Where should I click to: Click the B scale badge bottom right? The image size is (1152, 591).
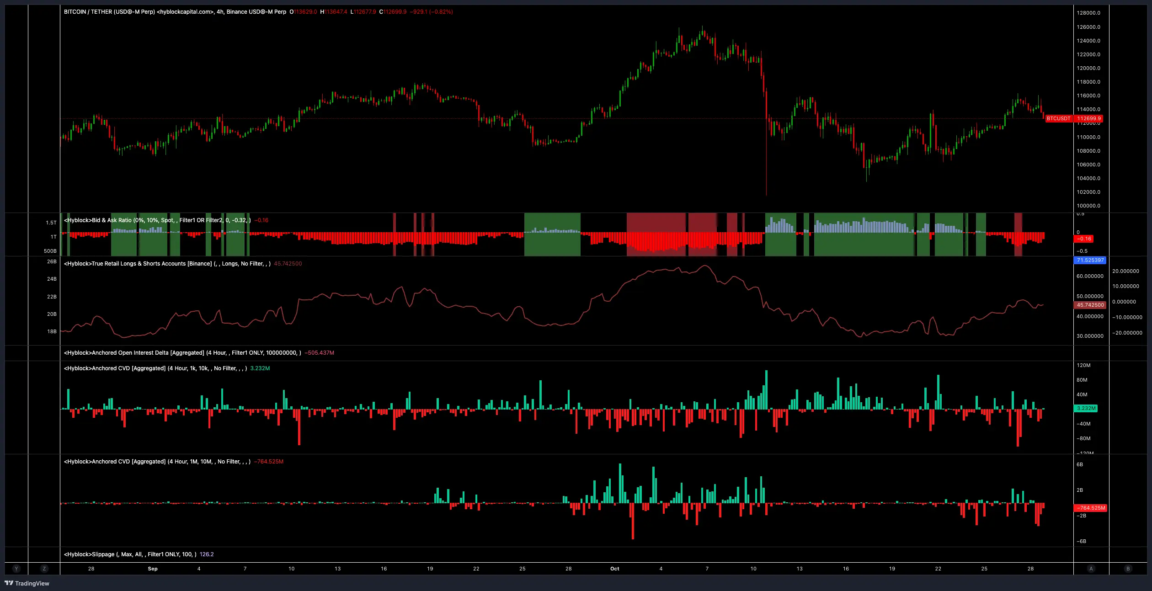pos(1127,569)
